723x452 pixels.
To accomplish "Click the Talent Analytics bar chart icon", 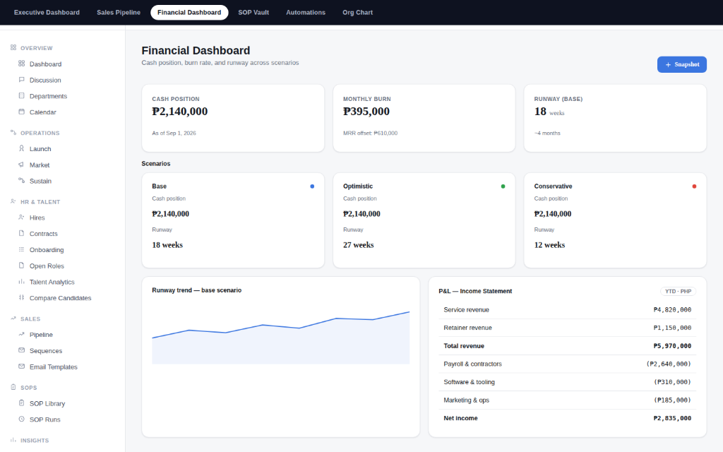I will click(21, 282).
